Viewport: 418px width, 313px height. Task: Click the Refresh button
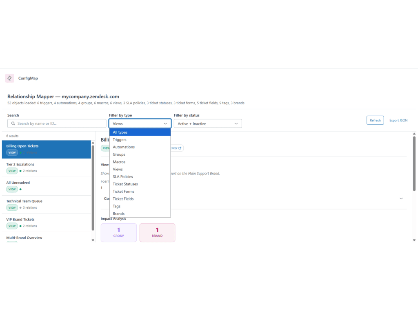(375, 120)
